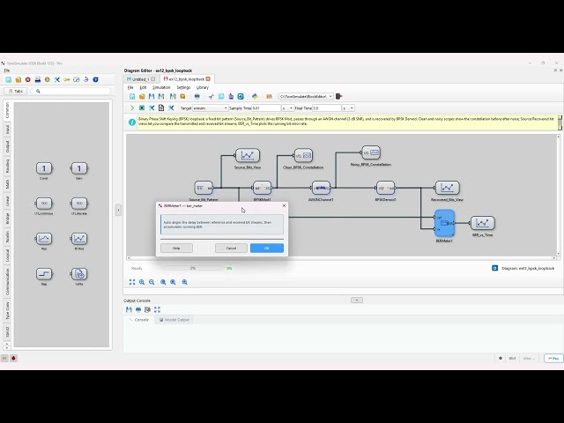Screen dimensions: 564x423
Task: Select the Clean_BPSK_Constellation block
Action: tap(303, 155)
